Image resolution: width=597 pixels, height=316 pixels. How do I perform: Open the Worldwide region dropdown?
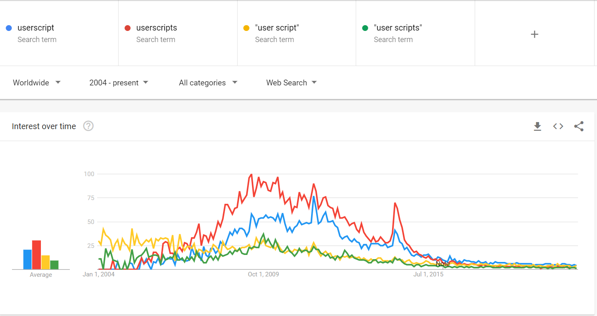pos(37,83)
